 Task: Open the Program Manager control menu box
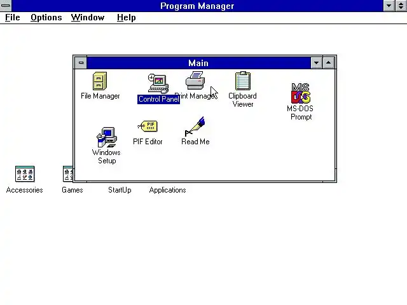(6, 6)
